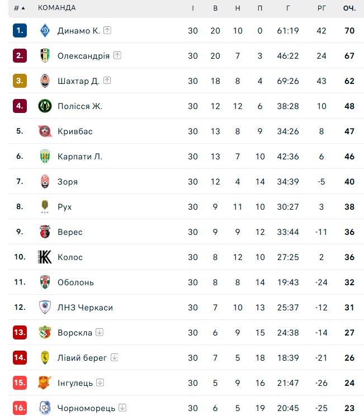
Task: Click the red position 16 badge
Action: pos(20,408)
